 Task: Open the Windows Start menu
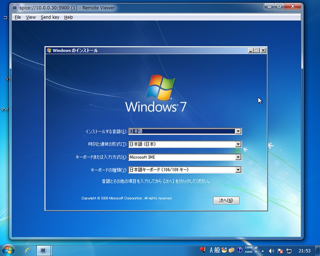[x=8, y=250]
